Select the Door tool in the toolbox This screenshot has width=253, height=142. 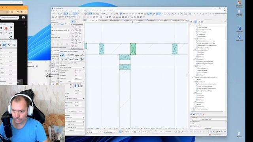76,27
